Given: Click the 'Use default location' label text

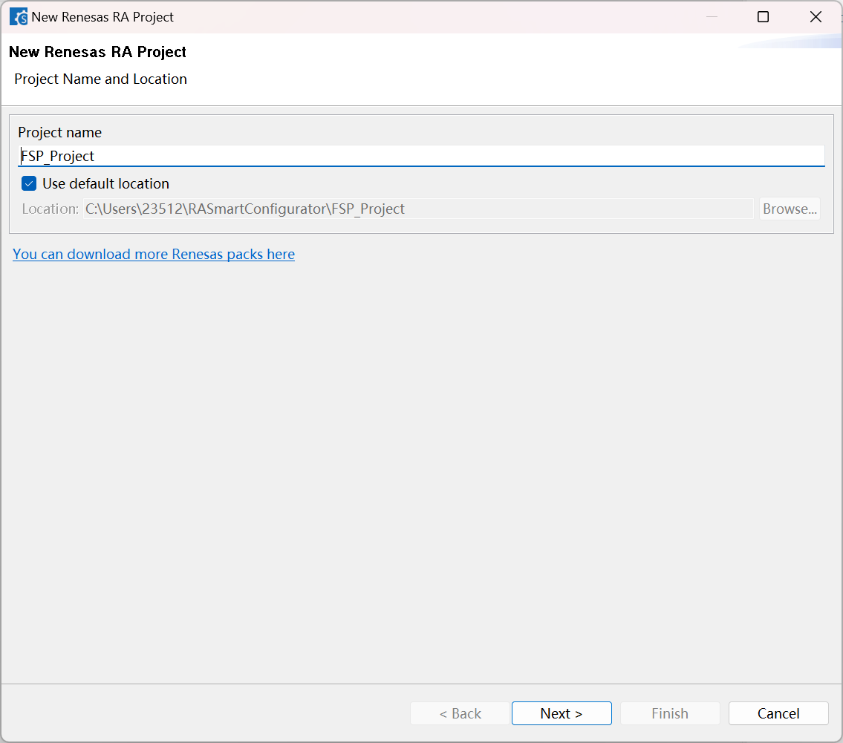Looking at the screenshot, I should click(x=106, y=184).
